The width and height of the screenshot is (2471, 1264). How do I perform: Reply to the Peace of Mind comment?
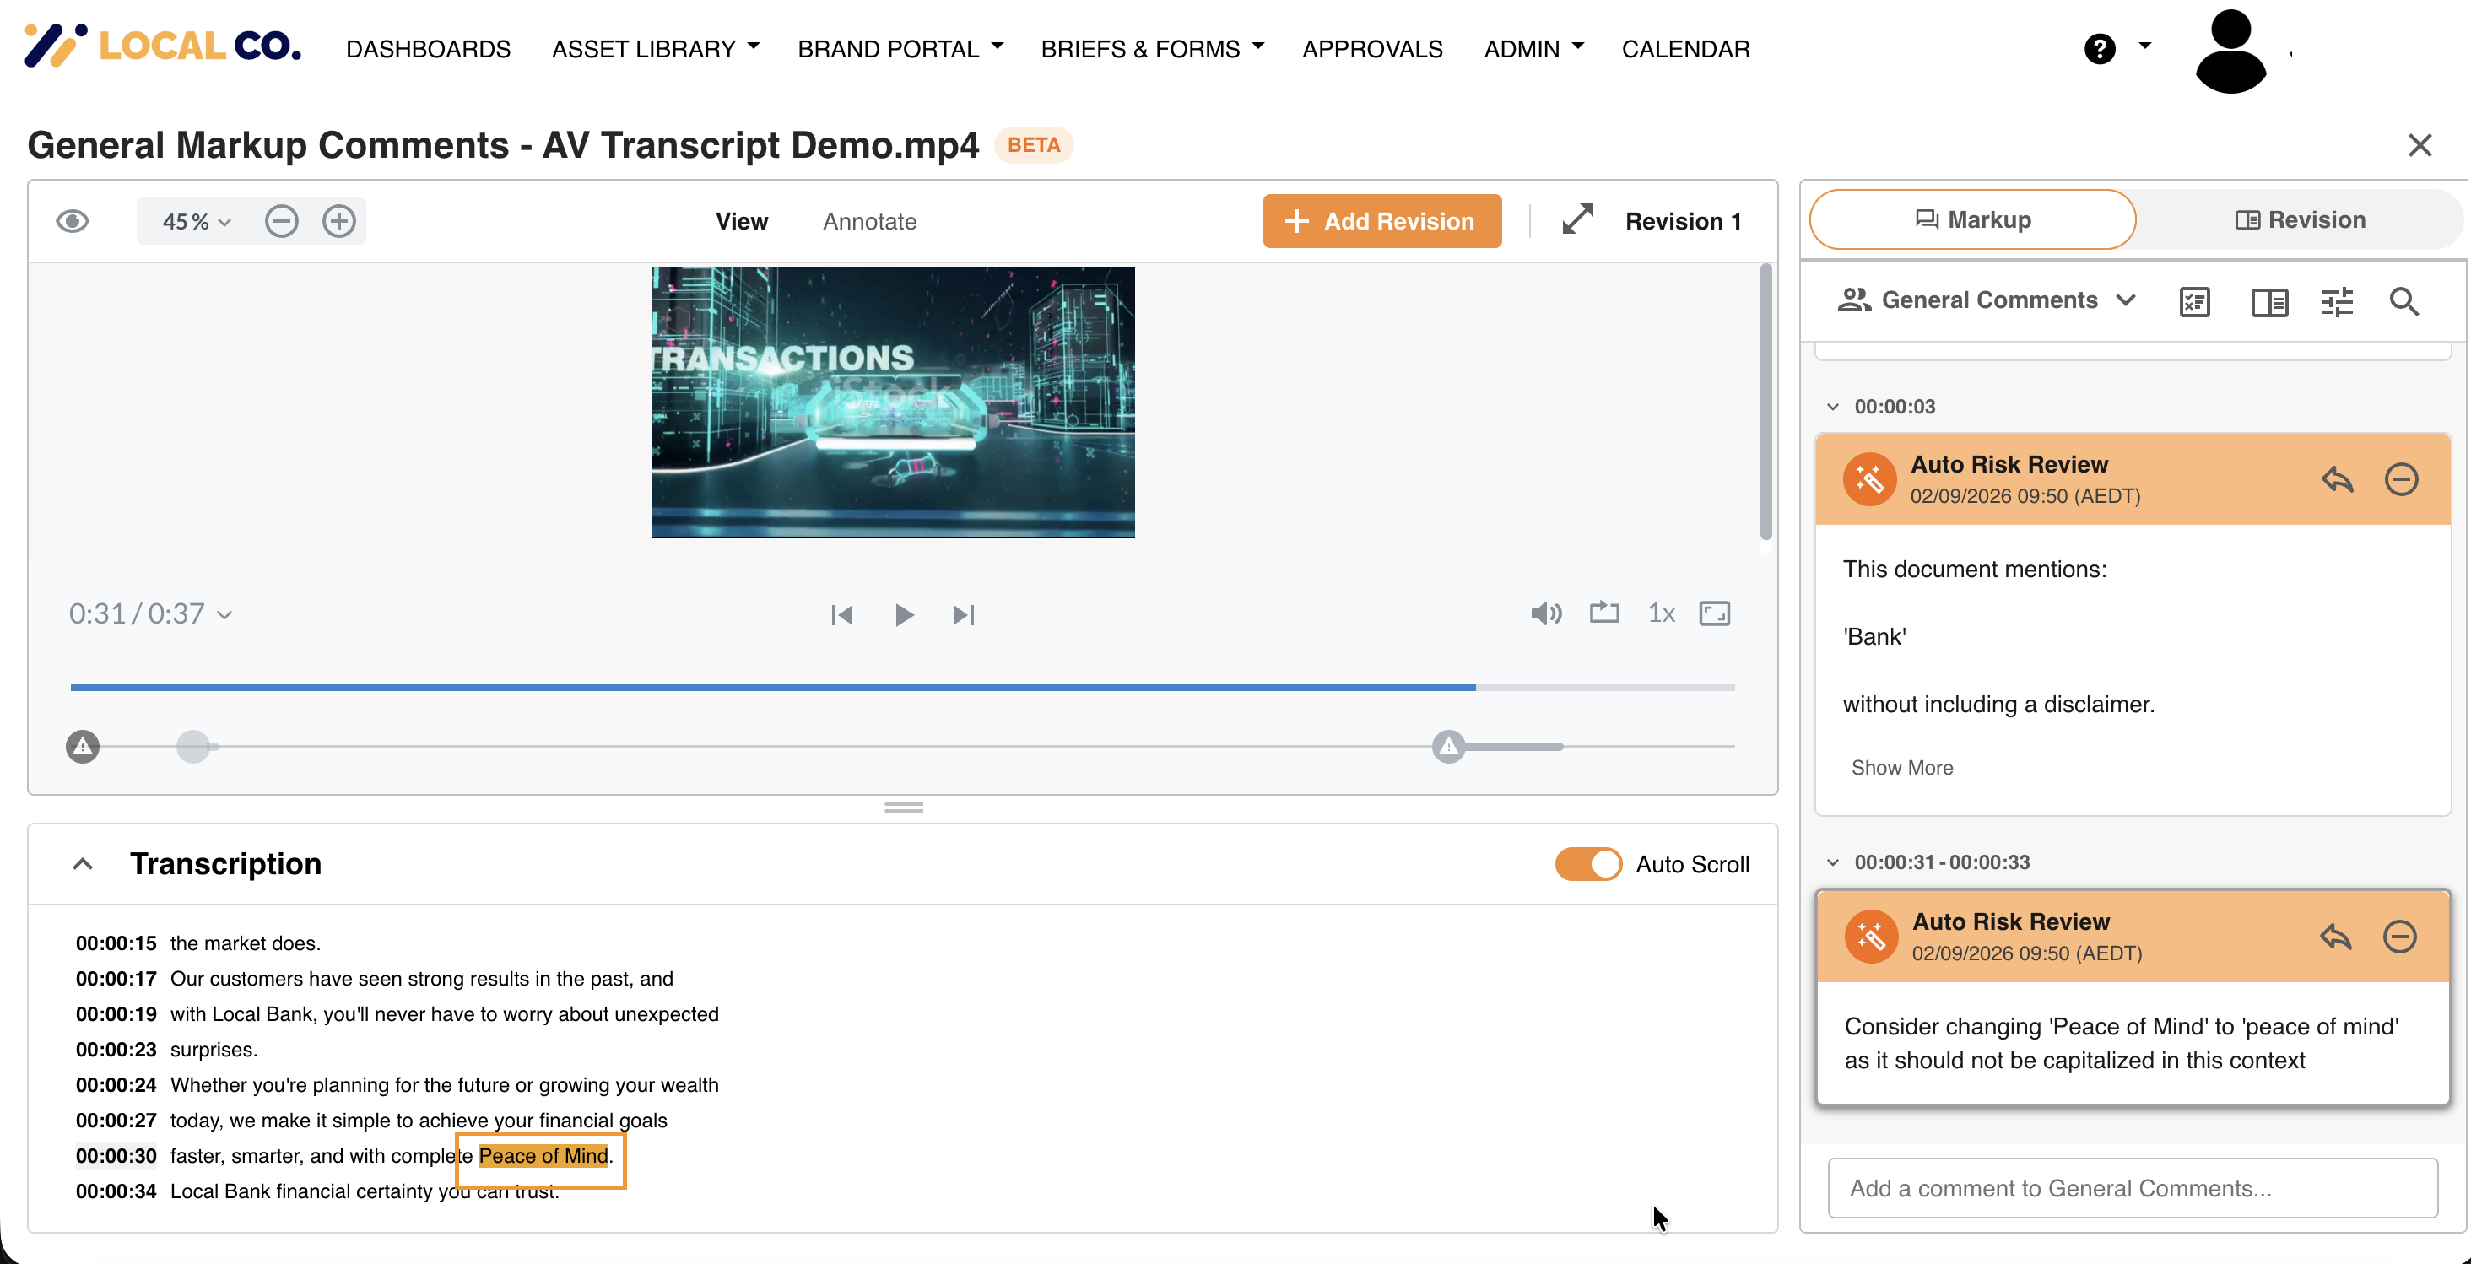pyautogui.click(x=2336, y=937)
